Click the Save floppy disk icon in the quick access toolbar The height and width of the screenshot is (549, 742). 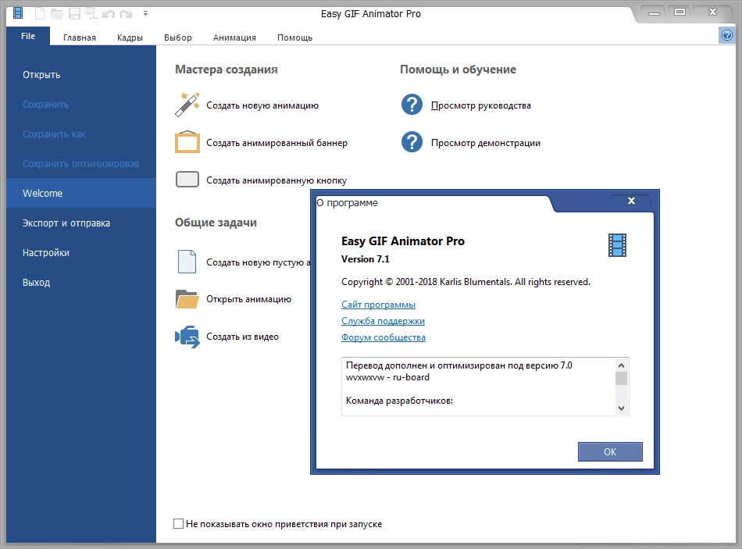74,14
